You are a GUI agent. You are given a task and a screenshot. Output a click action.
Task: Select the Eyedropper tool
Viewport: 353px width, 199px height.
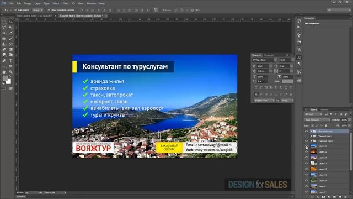(10, 33)
